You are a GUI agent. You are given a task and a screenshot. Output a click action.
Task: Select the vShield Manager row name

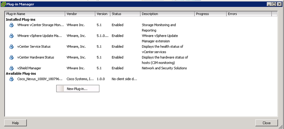coord(29,68)
